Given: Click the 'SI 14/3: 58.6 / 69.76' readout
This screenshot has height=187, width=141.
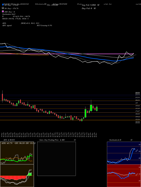Looking at the screenshot, I should pyautogui.click(x=21, y=16).
